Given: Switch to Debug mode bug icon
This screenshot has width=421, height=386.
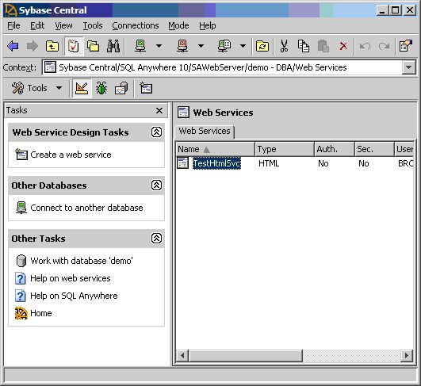Looking at the screenshot, I should click(x=101, y=88).
